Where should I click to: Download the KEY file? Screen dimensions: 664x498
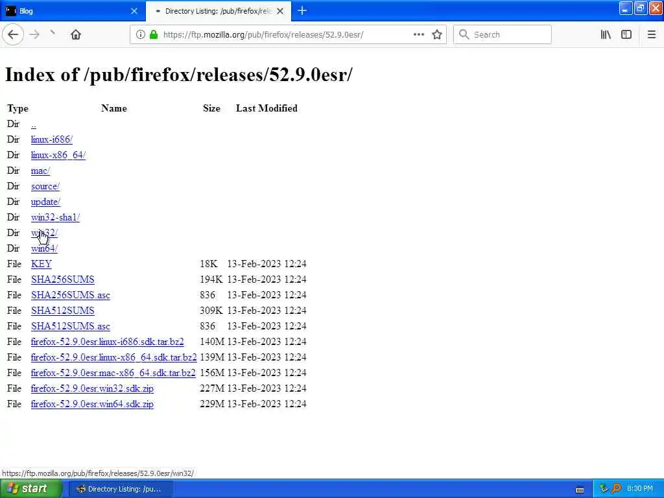tap(41, 264)
